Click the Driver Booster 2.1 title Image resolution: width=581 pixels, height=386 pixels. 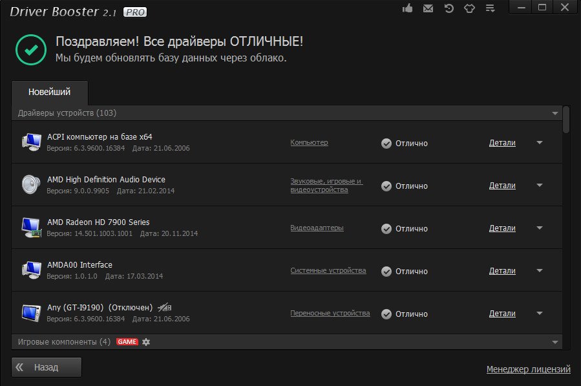[63, 12]
